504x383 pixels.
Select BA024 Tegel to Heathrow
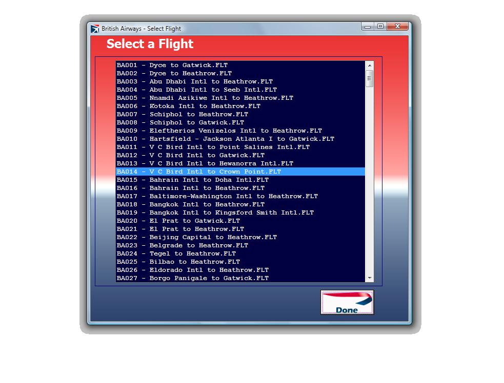[240, 253]
